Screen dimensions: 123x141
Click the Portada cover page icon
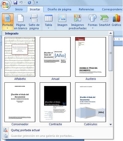[8, 18]
